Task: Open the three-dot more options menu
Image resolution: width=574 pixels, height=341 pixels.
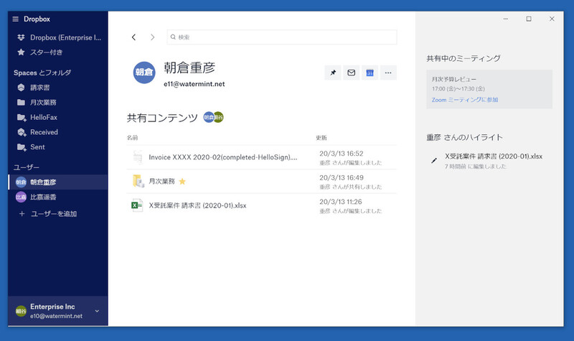Action: tap(388, 73)
